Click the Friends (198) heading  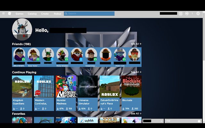(x=21, y=44)
